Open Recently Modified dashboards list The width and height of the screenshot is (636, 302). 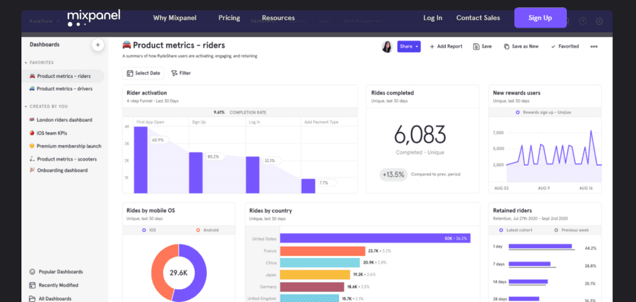[58, 285]
